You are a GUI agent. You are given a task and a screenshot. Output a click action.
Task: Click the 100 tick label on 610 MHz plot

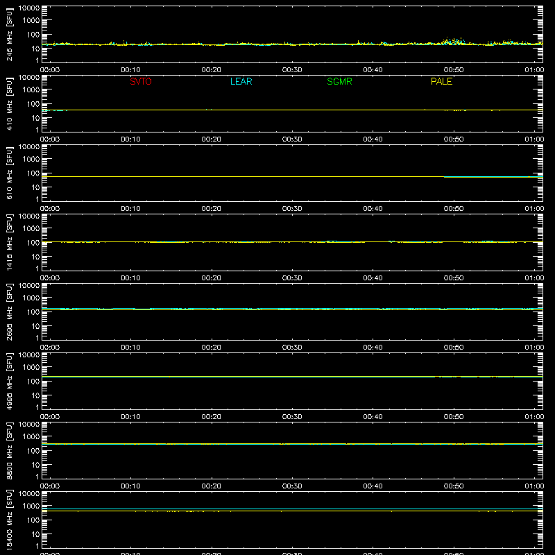[x=33, y=173]
